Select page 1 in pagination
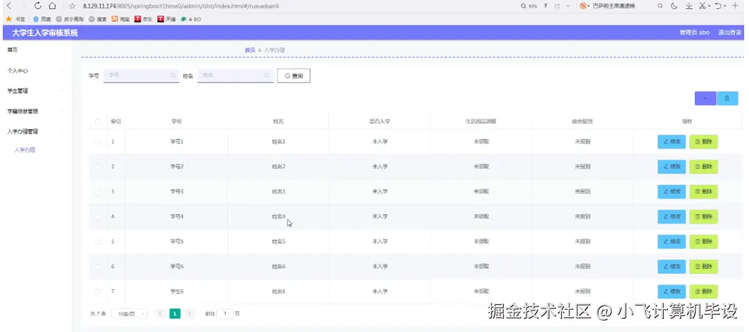 (x=175, y=314)
